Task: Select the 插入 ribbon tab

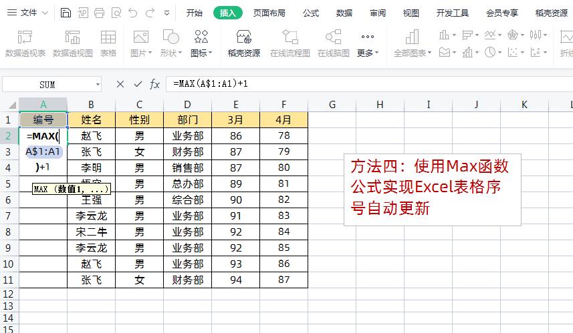Action: (228, 13)
